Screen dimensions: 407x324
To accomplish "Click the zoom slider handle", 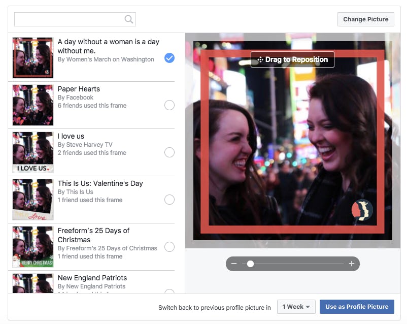I will click(250, 264).
